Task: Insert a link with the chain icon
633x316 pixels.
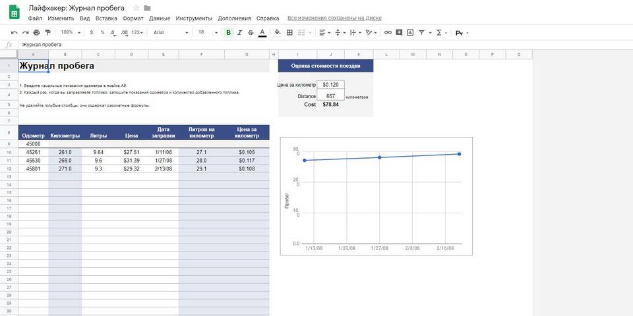Action: pyautogui.click(x=388, y=32)
